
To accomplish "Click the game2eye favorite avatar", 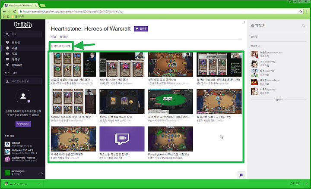I will click(x=254, y=82).
